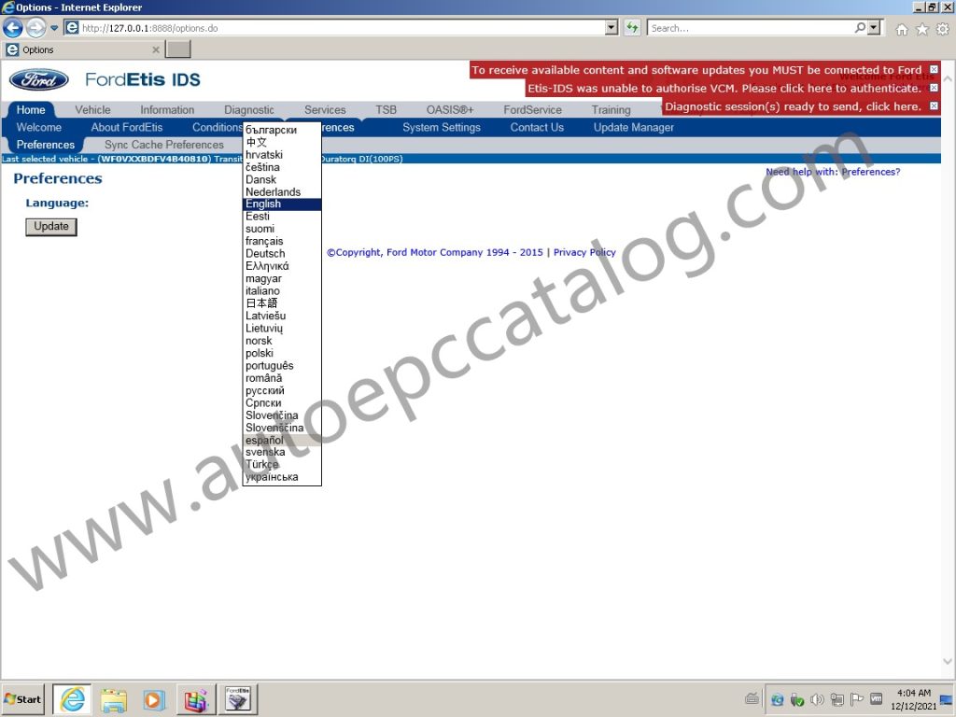
Task: Click the Privacy Policy link
Action: pos(583,251)
